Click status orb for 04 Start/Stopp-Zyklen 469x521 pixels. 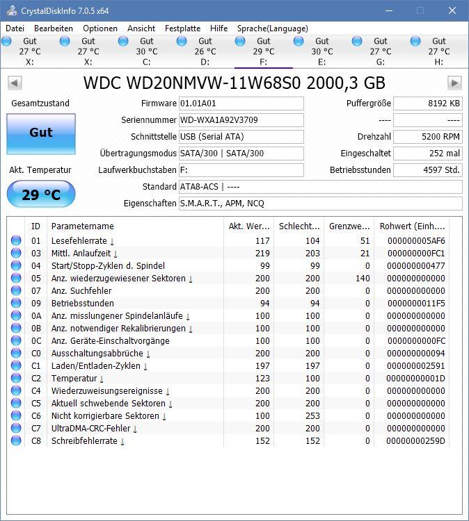click(x=16, y=265)
